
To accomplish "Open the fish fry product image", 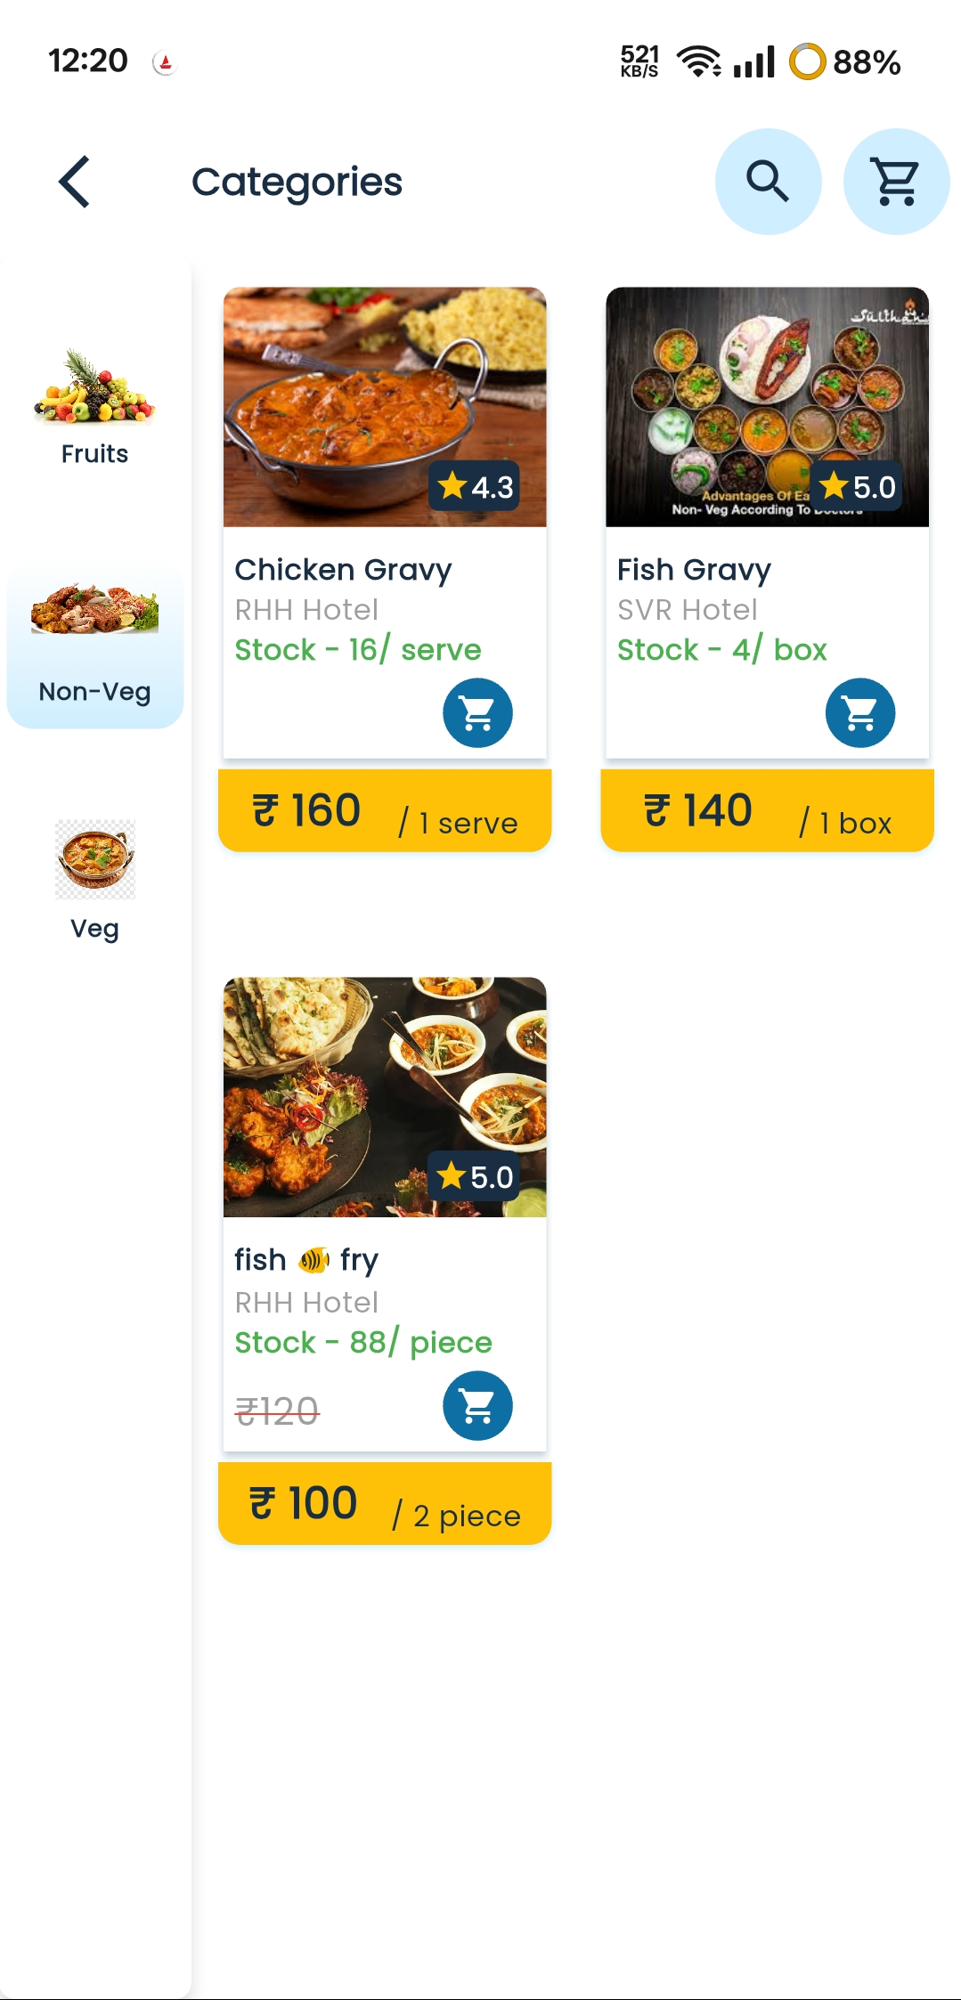I will click(384, 1097).
